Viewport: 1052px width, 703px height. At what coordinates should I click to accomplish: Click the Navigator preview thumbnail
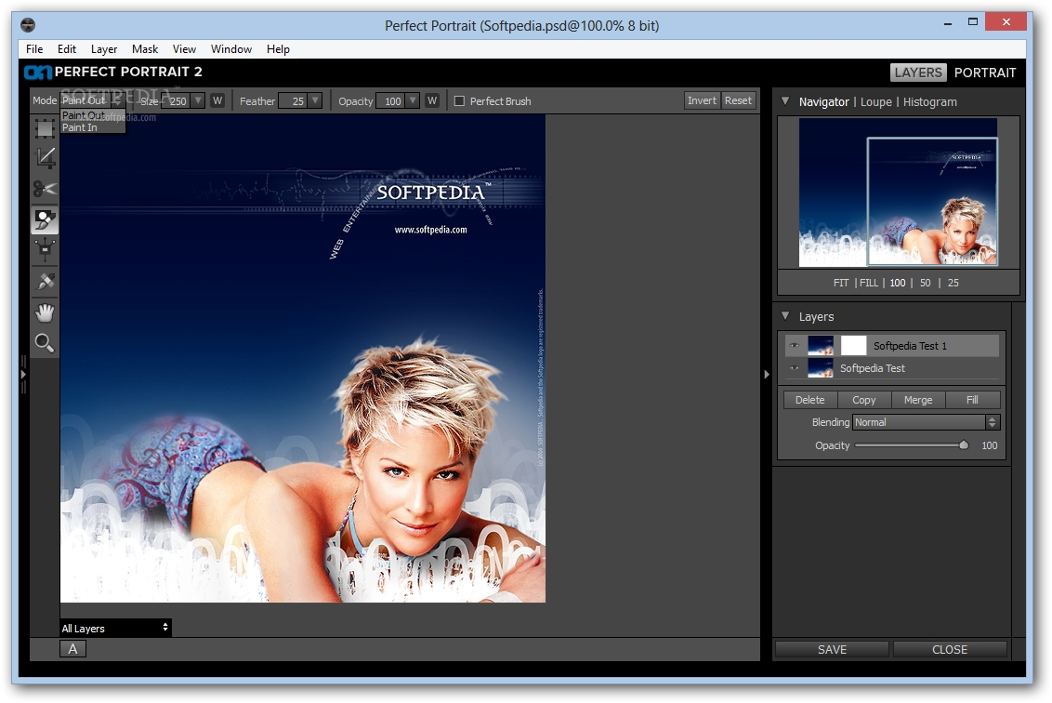click(898, 192)
